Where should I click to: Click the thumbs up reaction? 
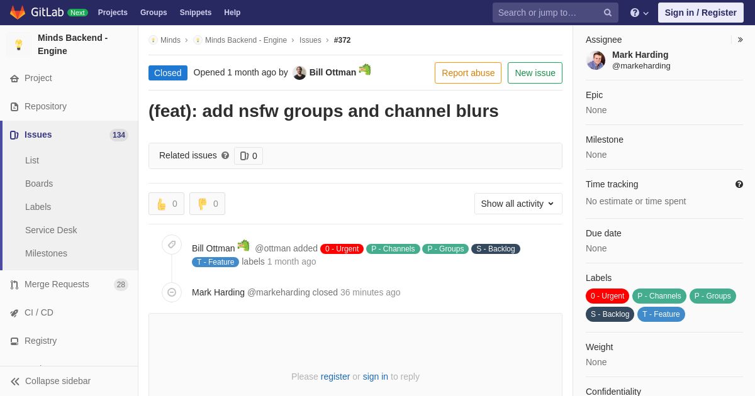coord(167,204)
